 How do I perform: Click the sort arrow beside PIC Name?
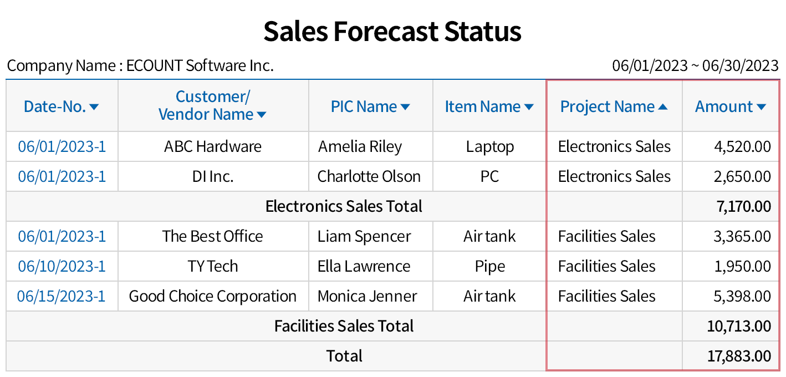click(405, 107)
